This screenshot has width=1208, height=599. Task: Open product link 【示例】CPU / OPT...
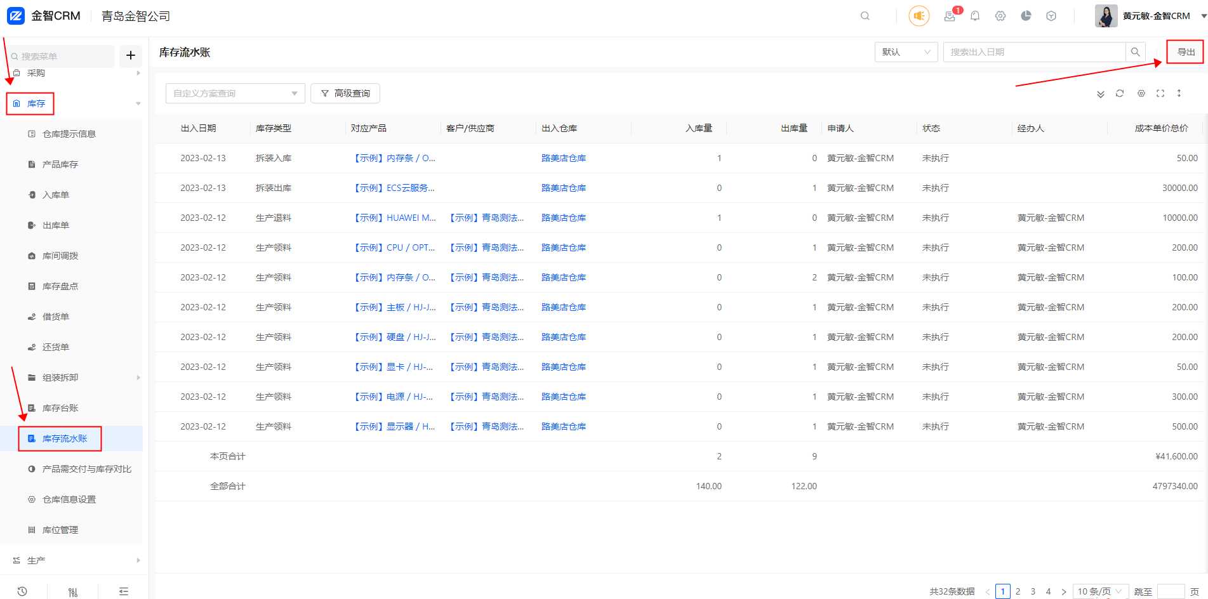click(x=394, y=247)
